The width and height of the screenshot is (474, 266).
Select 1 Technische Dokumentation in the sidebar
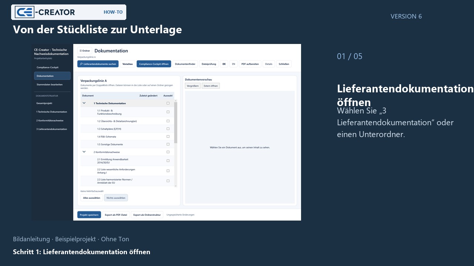52,112
